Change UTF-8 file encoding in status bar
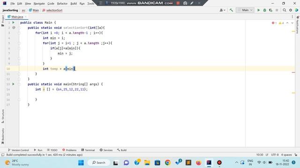 [x=275, y=155]
